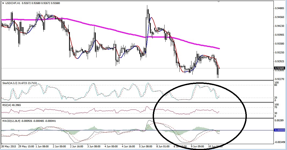Click the 0.92270 price scale label
Viewport: 287px width, 150px height.
(280, 79)
